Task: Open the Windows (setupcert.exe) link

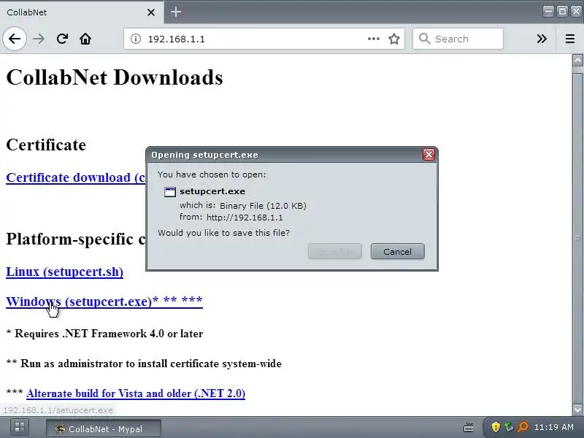Action: (x=104, y=301)
